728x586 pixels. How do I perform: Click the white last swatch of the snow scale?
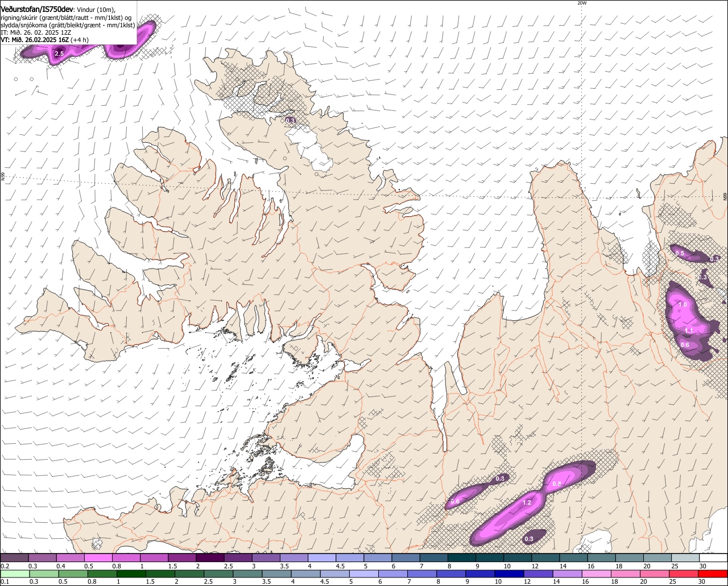pos(713,558)
